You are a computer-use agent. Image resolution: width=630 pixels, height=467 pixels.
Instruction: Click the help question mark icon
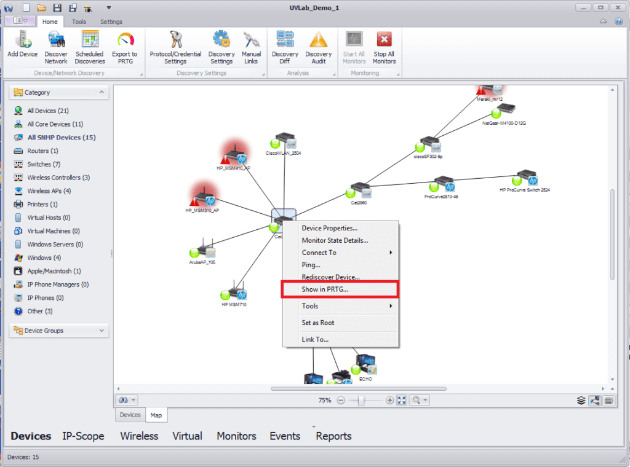[x=619, y=22]
